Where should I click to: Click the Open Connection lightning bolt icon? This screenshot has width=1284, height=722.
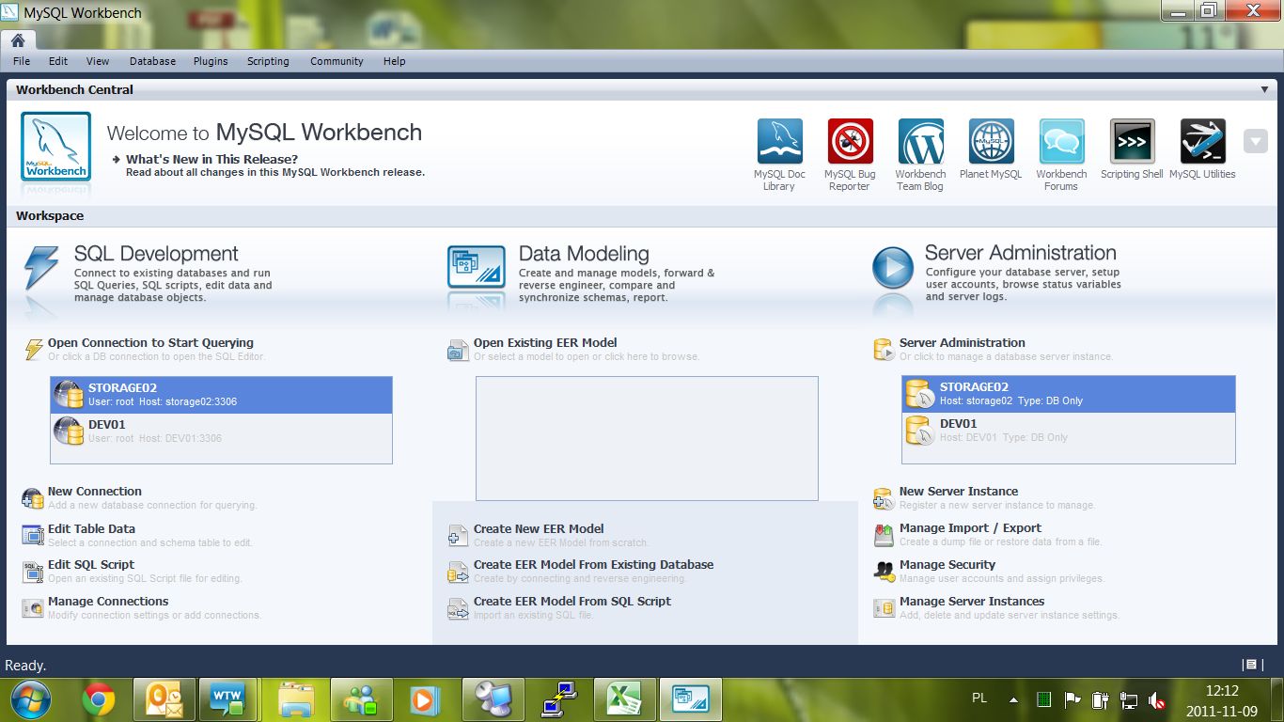click(34, 350)
